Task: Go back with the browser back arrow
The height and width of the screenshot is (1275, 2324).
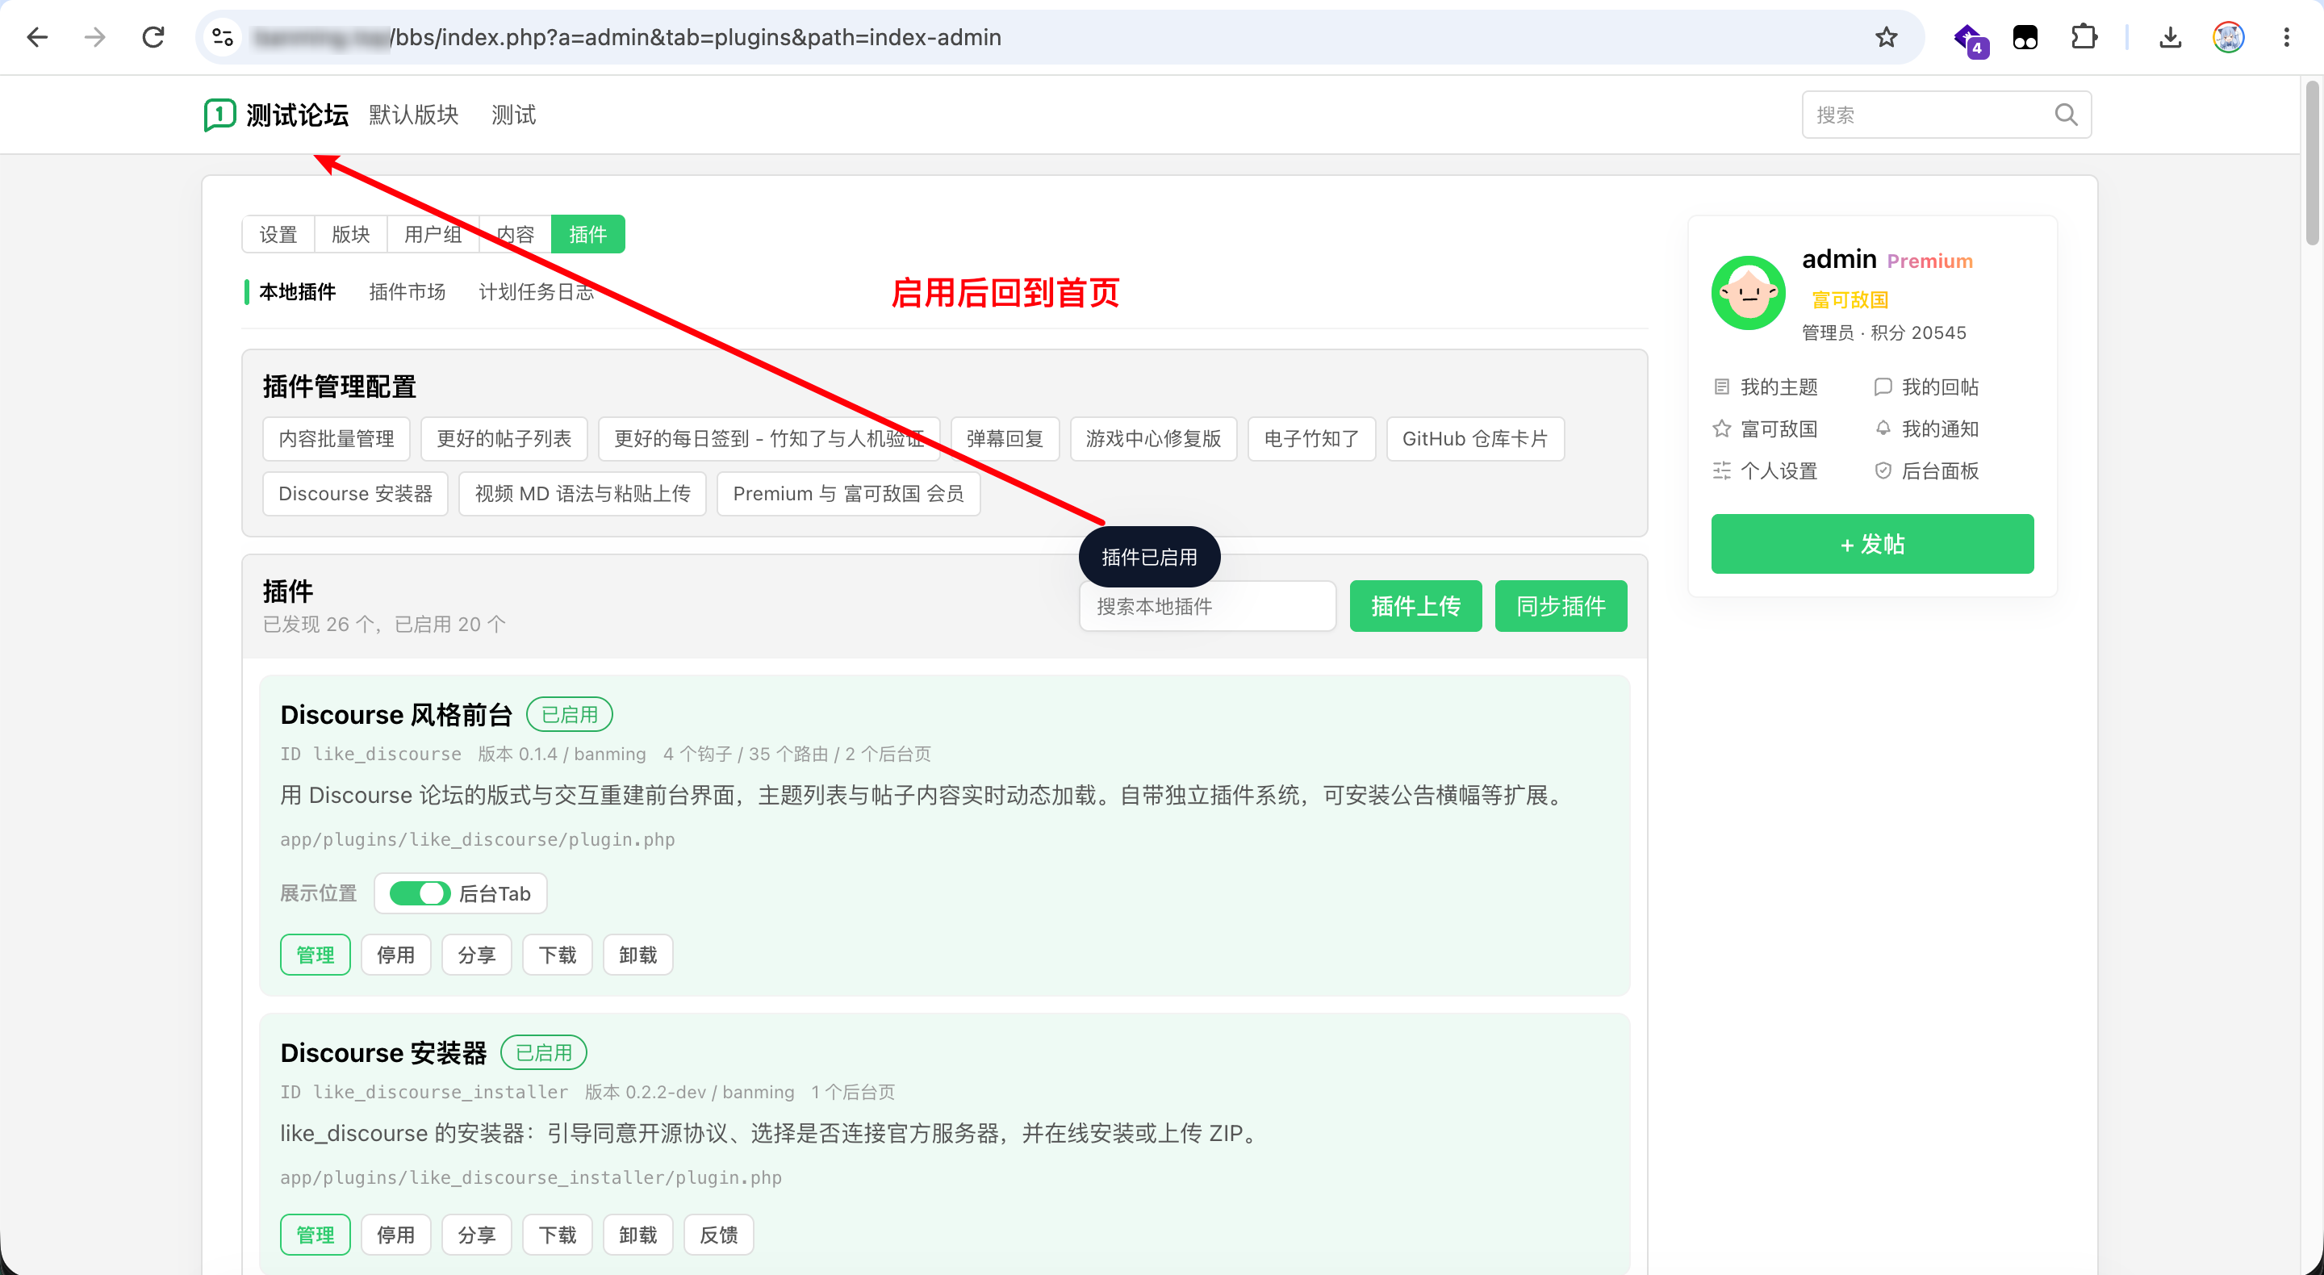Action: point(37,37)
